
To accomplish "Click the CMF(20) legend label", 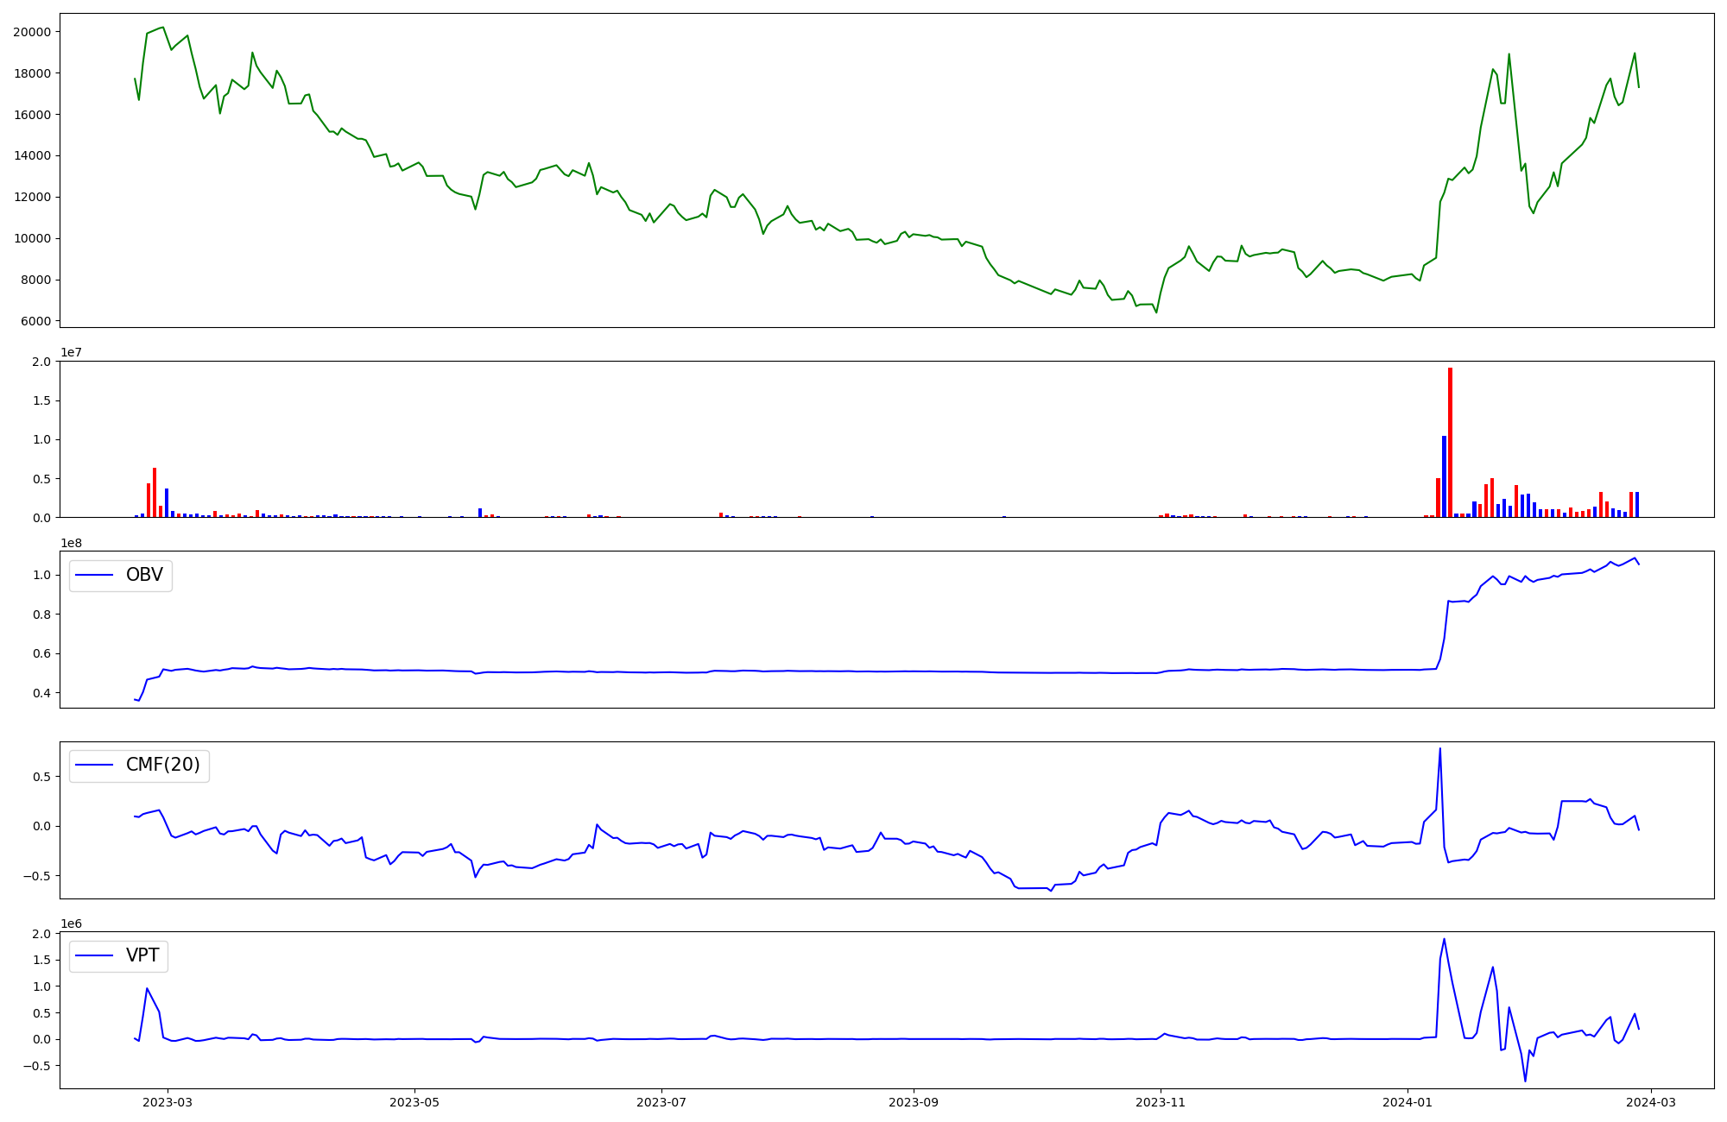I will 162,766.
